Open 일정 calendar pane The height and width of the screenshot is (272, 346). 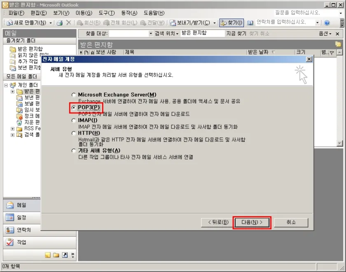point(21,218)
